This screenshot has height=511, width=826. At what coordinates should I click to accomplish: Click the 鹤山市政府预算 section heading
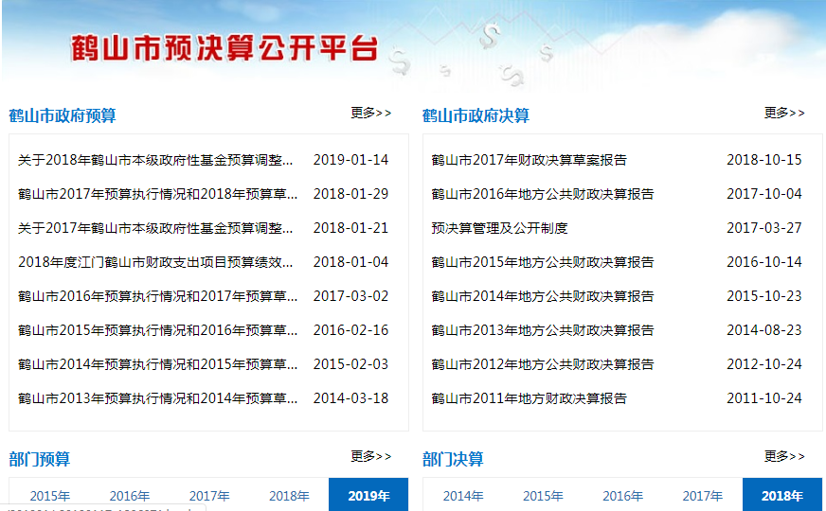click(63, 115)
